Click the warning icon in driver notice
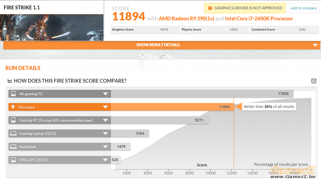This screenshot has width=321, height=181. [210, 8]
